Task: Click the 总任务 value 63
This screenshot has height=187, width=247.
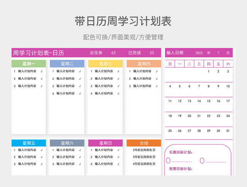Action: coord(113,53)
